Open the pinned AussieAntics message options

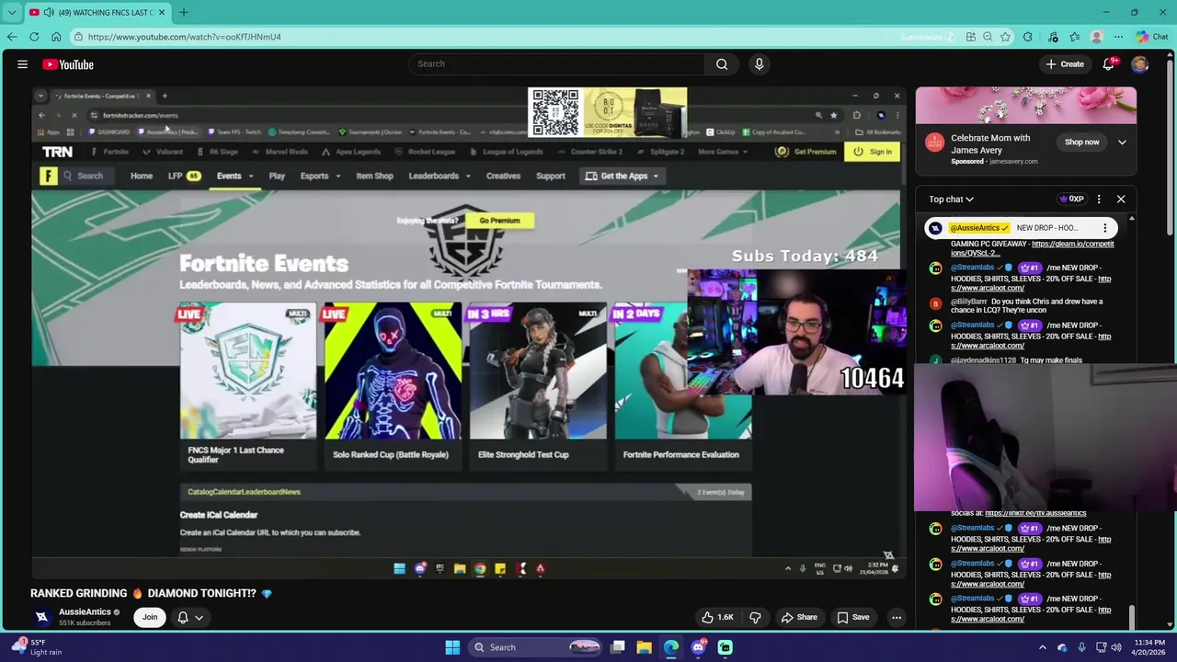point(1105,228)
